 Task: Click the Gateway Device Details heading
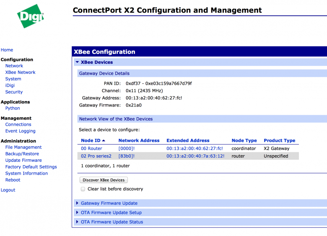pos(104,73)
